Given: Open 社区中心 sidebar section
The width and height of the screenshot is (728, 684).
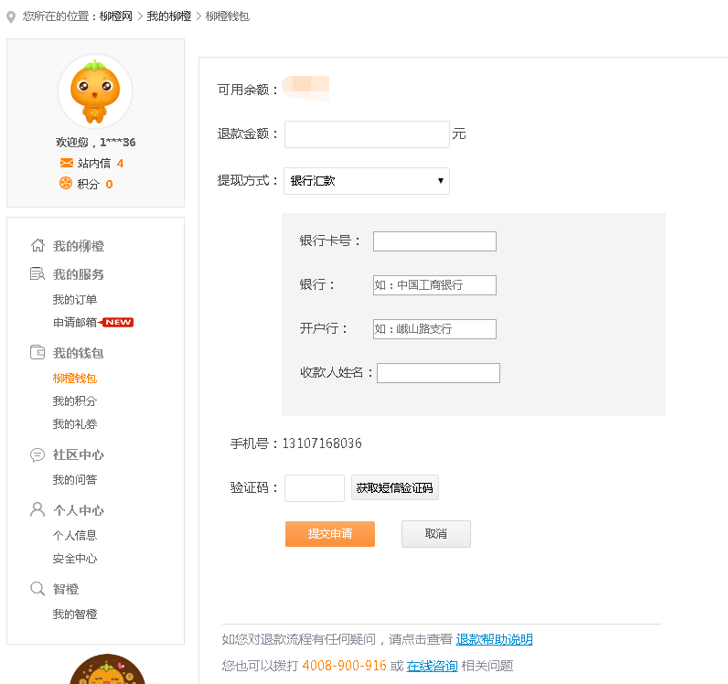Looking at the screenshot, I should [x=79, y=454].
